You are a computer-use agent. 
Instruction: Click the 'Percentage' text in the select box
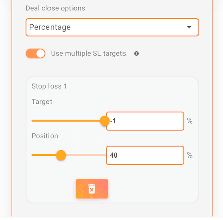[50, 27]
